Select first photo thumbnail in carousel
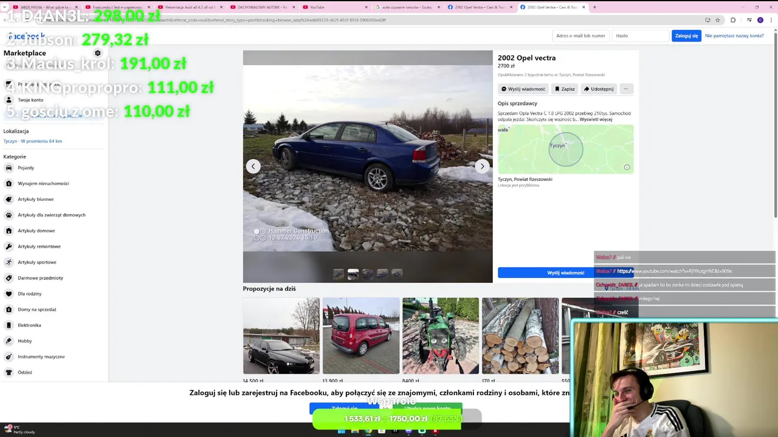 click(339, 274)
